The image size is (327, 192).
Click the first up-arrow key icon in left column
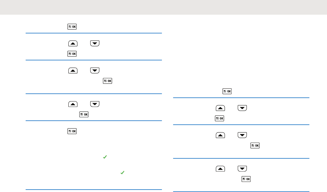click(x=73, y=44)
